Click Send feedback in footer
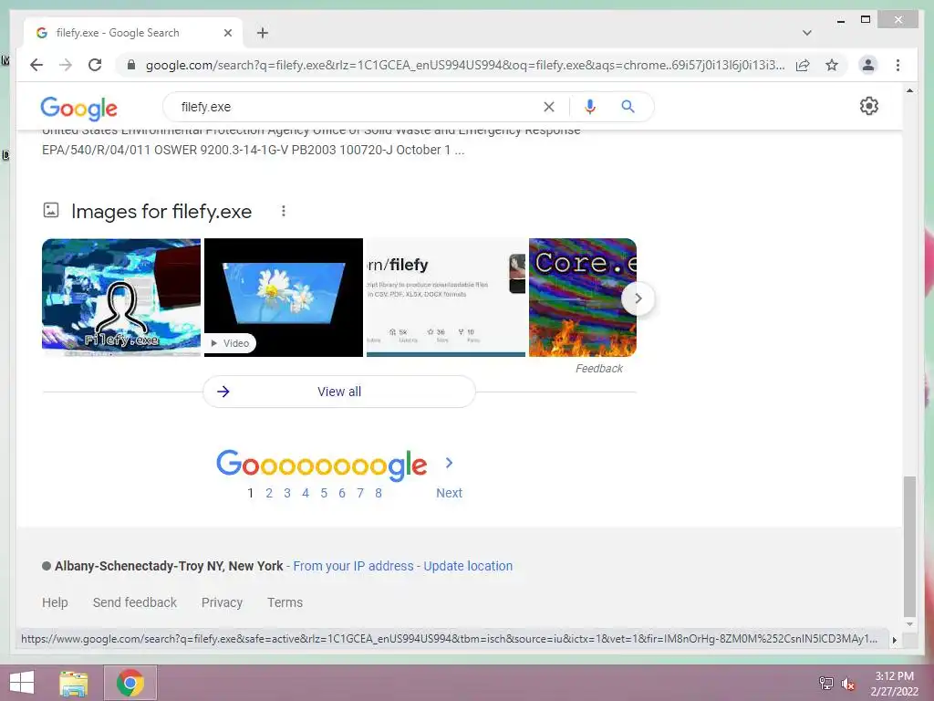The image size is (934, 701). [135, 602]
